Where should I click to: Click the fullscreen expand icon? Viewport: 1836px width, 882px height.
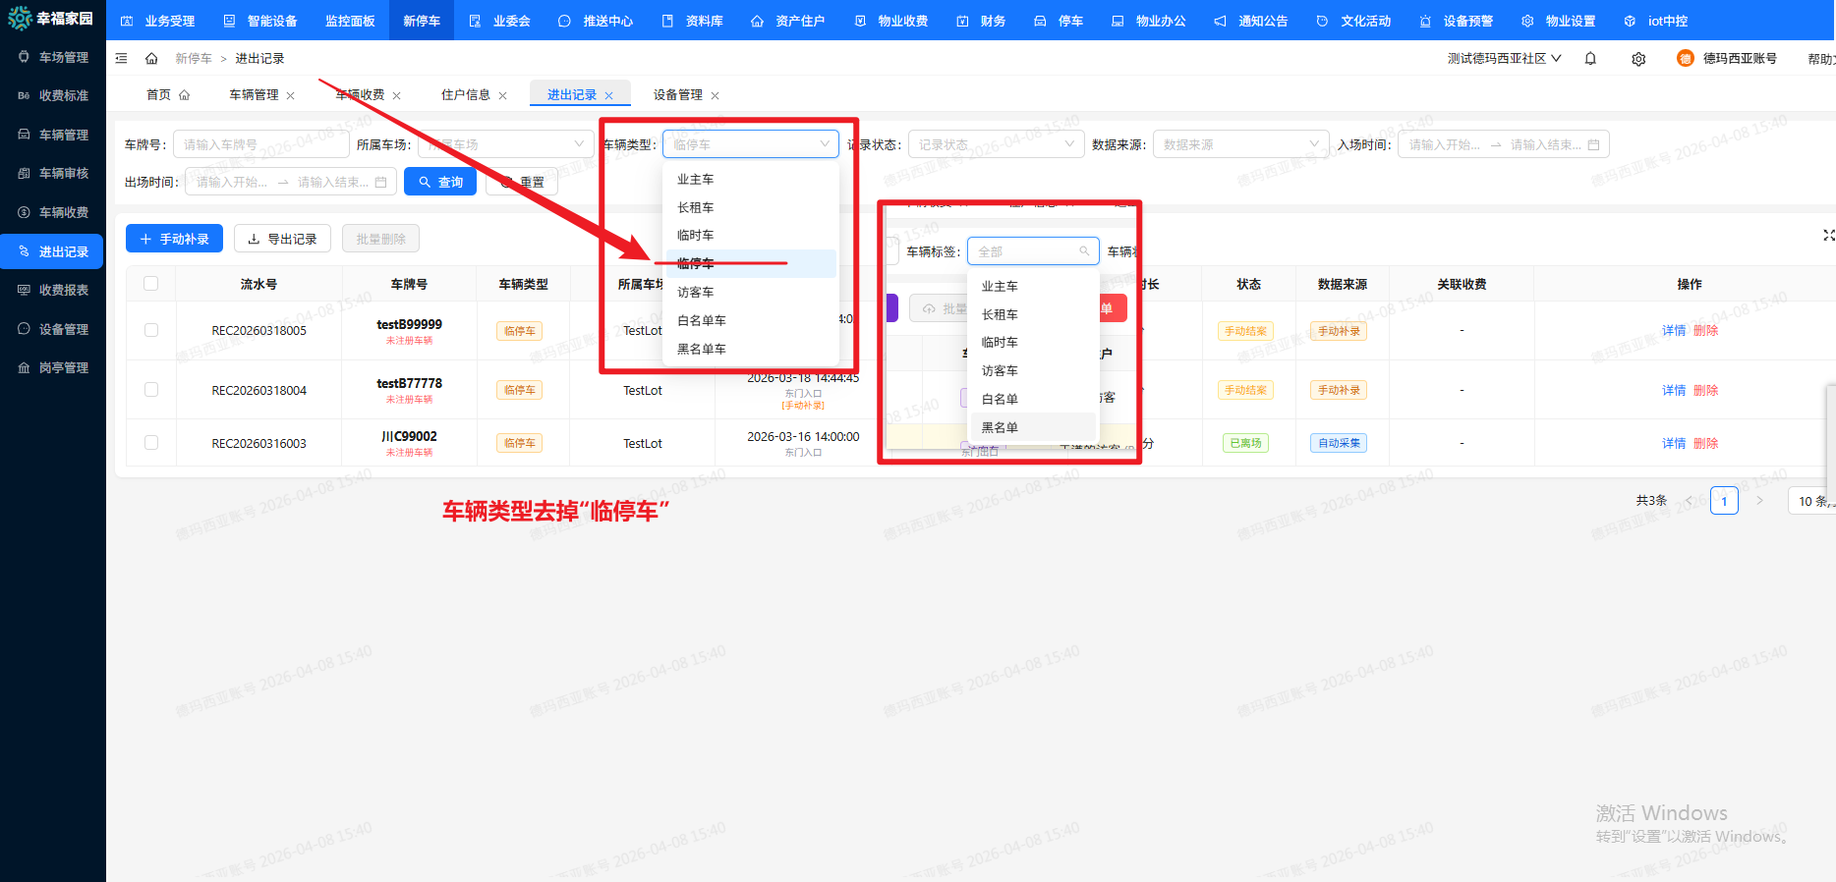pos(1828,236)
